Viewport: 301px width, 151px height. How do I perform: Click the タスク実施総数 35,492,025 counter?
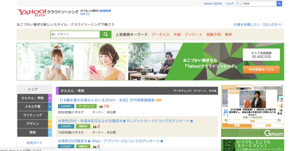click(261, 55)
